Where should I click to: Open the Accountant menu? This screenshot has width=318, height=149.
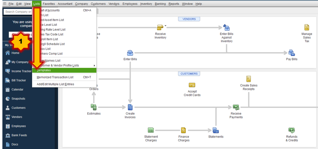tap(65, 4)
